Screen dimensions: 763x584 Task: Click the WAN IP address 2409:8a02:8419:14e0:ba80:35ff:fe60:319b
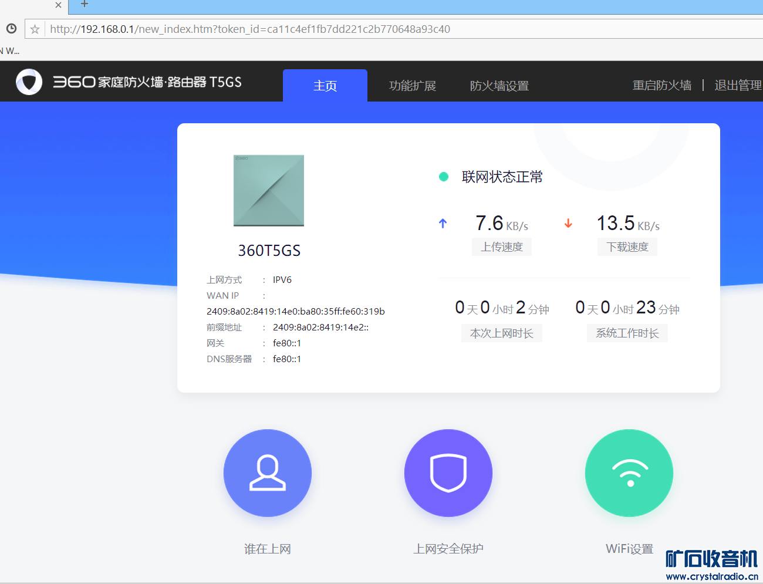[296, 311]
